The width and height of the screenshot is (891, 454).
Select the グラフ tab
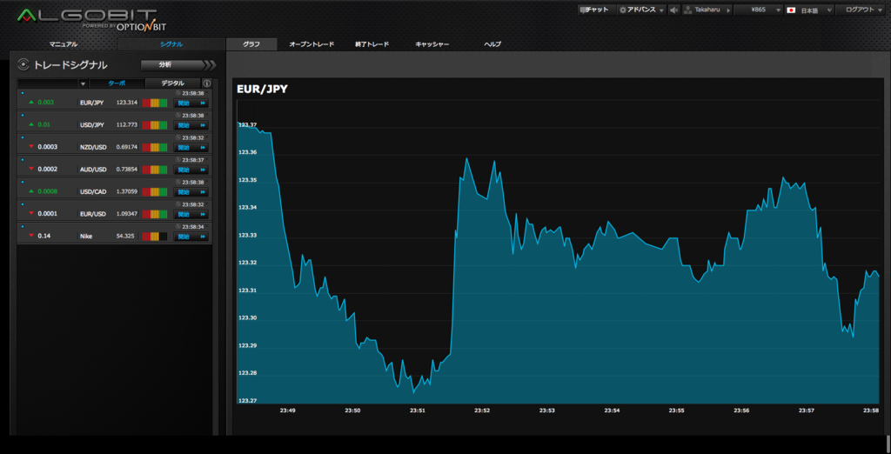click(251, 44)
